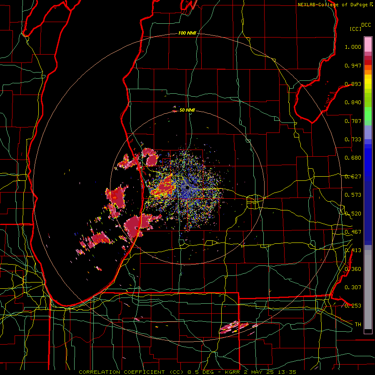Click the 50 NMI range ring label
Image resolution: width=375 pixels, height=375 pixels.
187,110
